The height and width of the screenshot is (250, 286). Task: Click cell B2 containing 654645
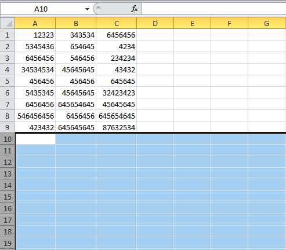tap(76, 46)
